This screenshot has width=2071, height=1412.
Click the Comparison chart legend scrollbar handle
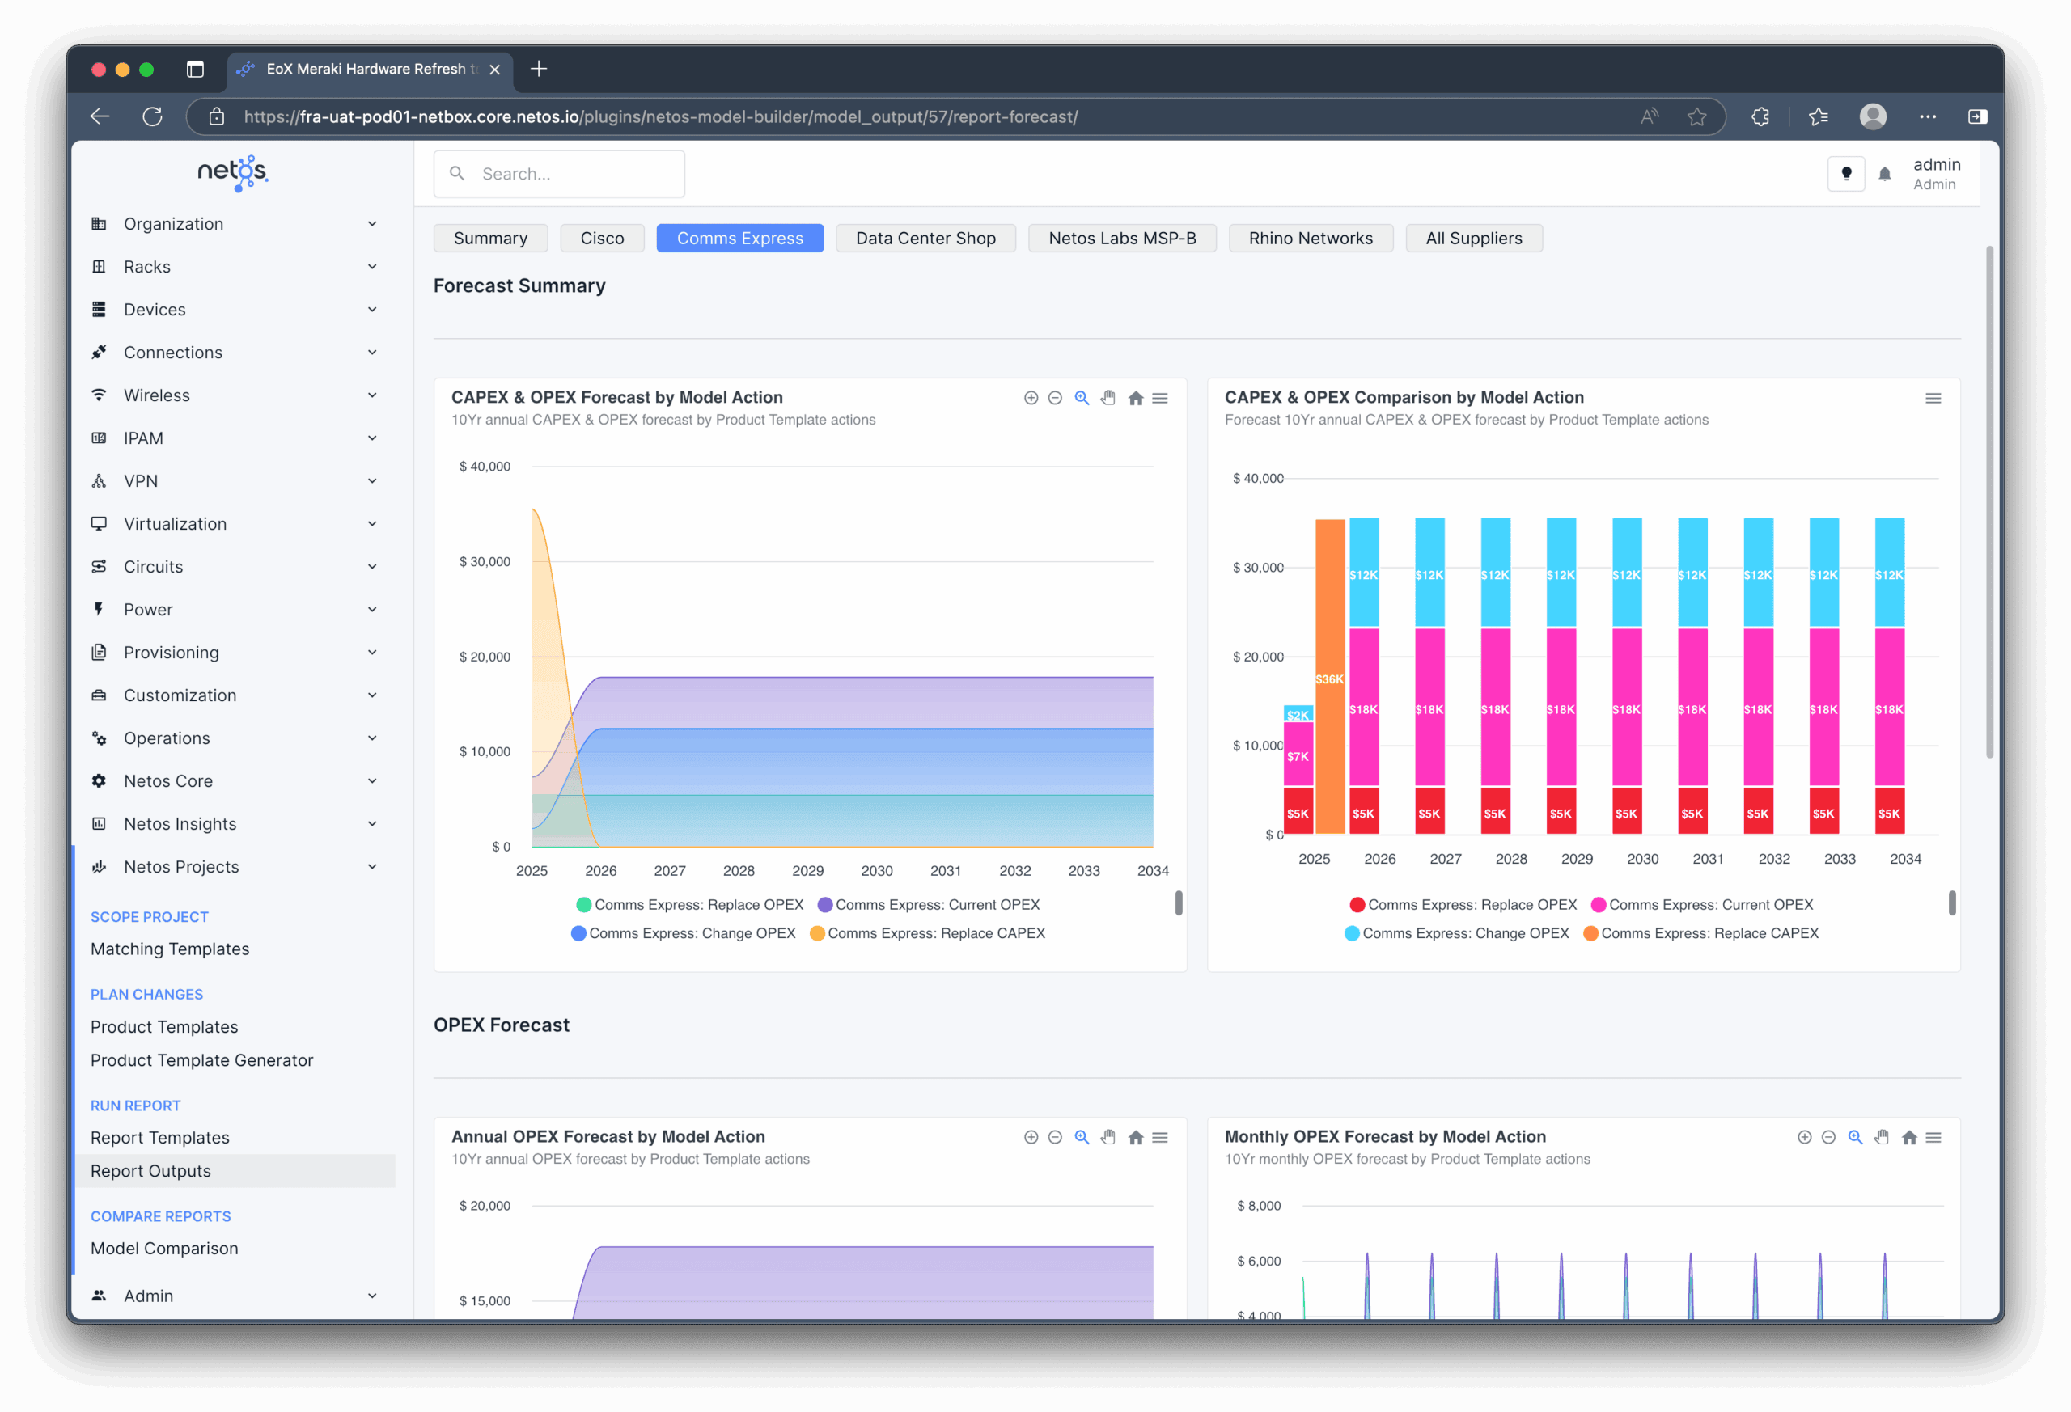(x=1951, y=903)
